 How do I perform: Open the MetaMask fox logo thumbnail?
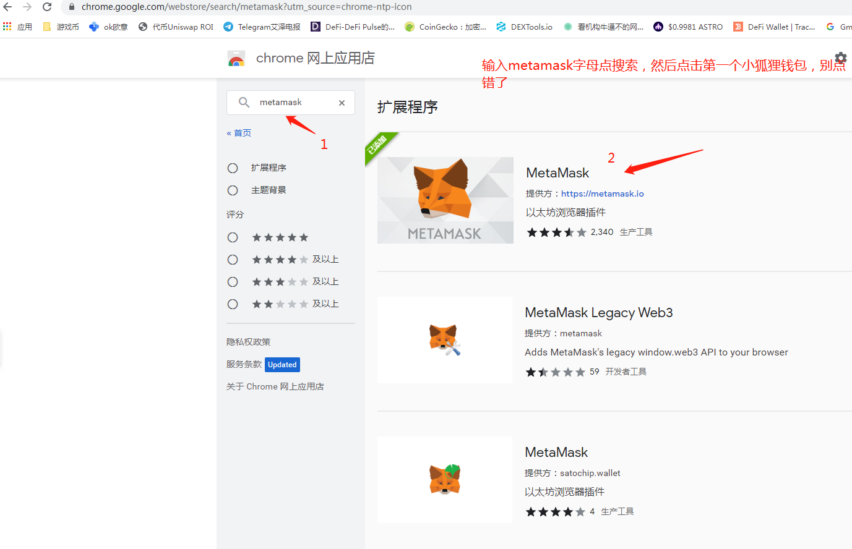[x=445, y=200]
